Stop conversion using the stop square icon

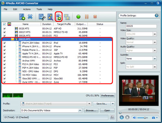[95, 17]
